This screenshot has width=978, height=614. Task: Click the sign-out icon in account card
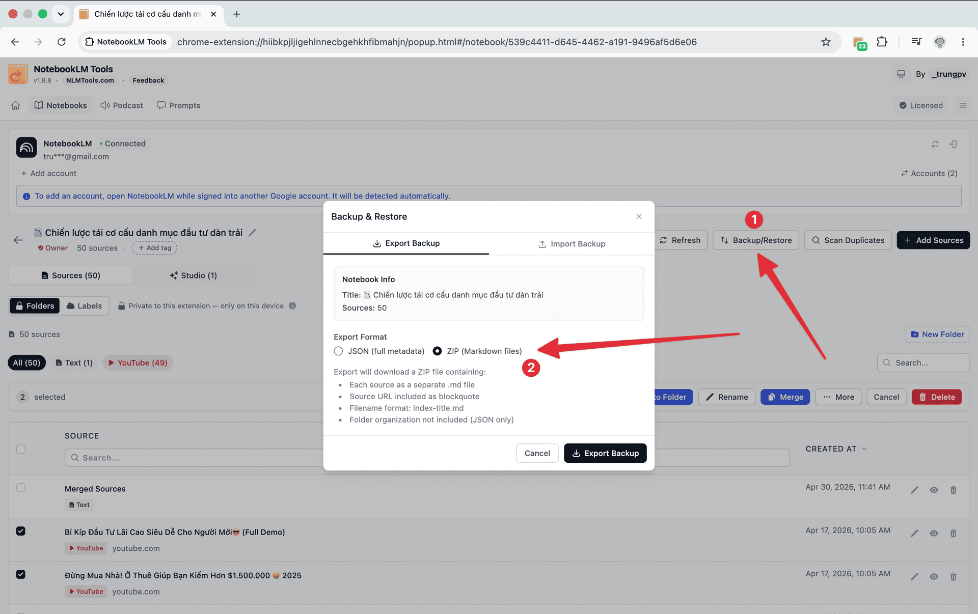point(953,144)
